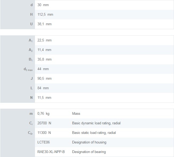The height and width of the screenshot is (157, 174).
Task: Click the 'Designation of bearing' label
Action: pos(89,152)
